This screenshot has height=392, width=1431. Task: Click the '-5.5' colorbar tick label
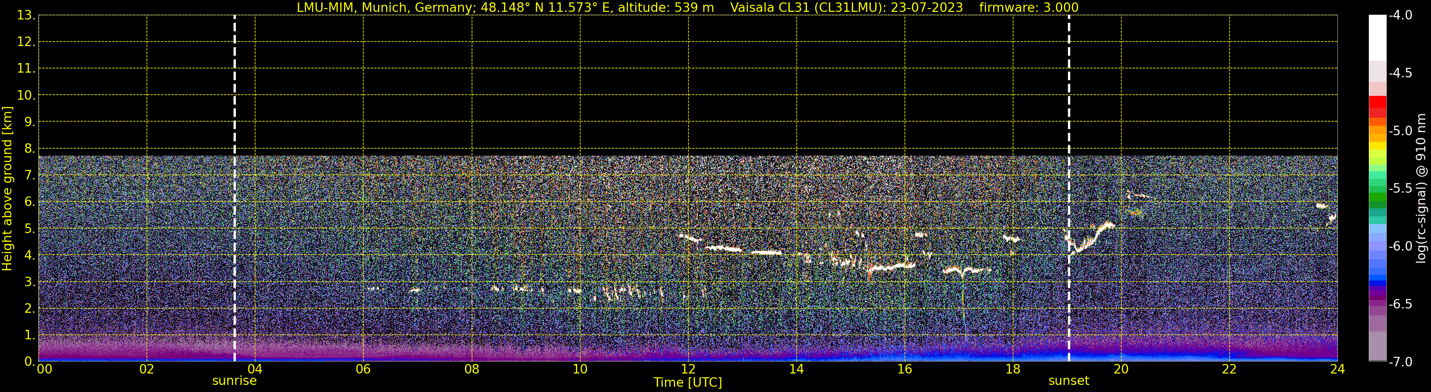(x=1401, y=189)
